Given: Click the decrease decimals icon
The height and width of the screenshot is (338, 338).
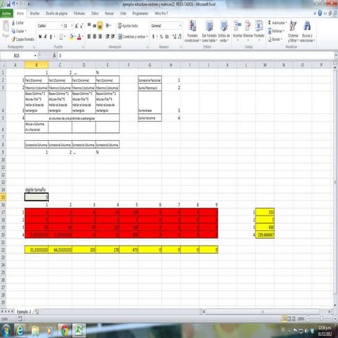Looking at the screenshot, I should tap(180, 37).
